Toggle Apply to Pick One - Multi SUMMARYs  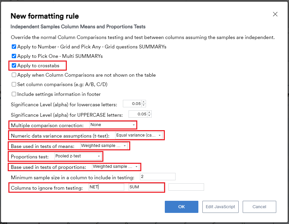pos(14,56)
